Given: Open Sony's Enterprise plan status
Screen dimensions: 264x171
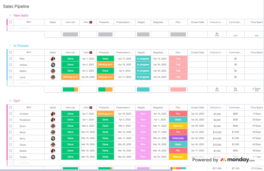Looking at the screenshot, I should click(x=178, y=138).
